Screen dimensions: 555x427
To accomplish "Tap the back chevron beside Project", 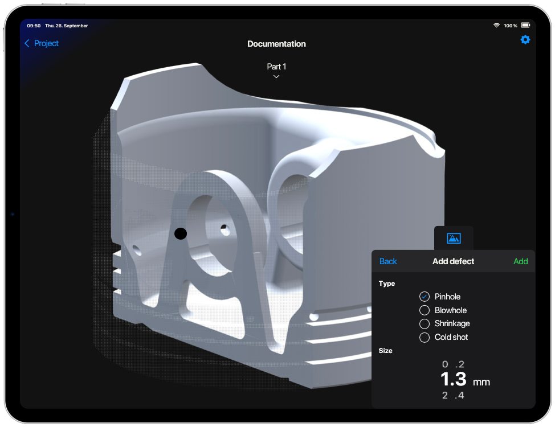I will (27, 43).
